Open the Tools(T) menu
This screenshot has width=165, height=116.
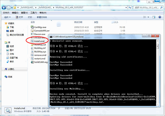34,13
